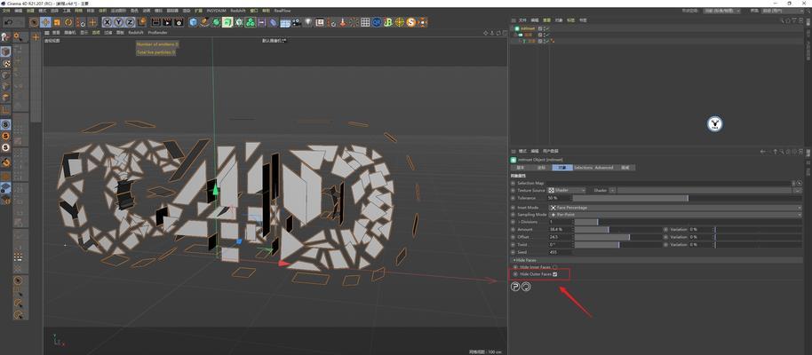Click Object Manager search icon
812x355 pixels.
pyautogui.click(x=783, y=20)
